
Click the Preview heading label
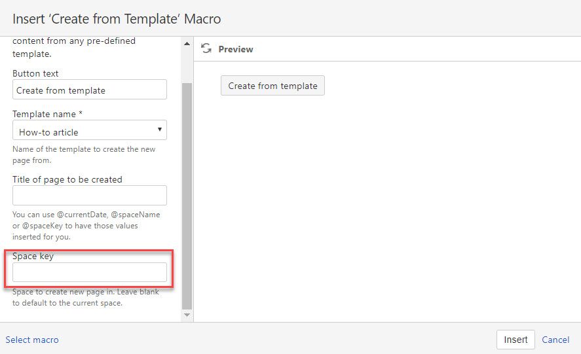coord(236,49)
